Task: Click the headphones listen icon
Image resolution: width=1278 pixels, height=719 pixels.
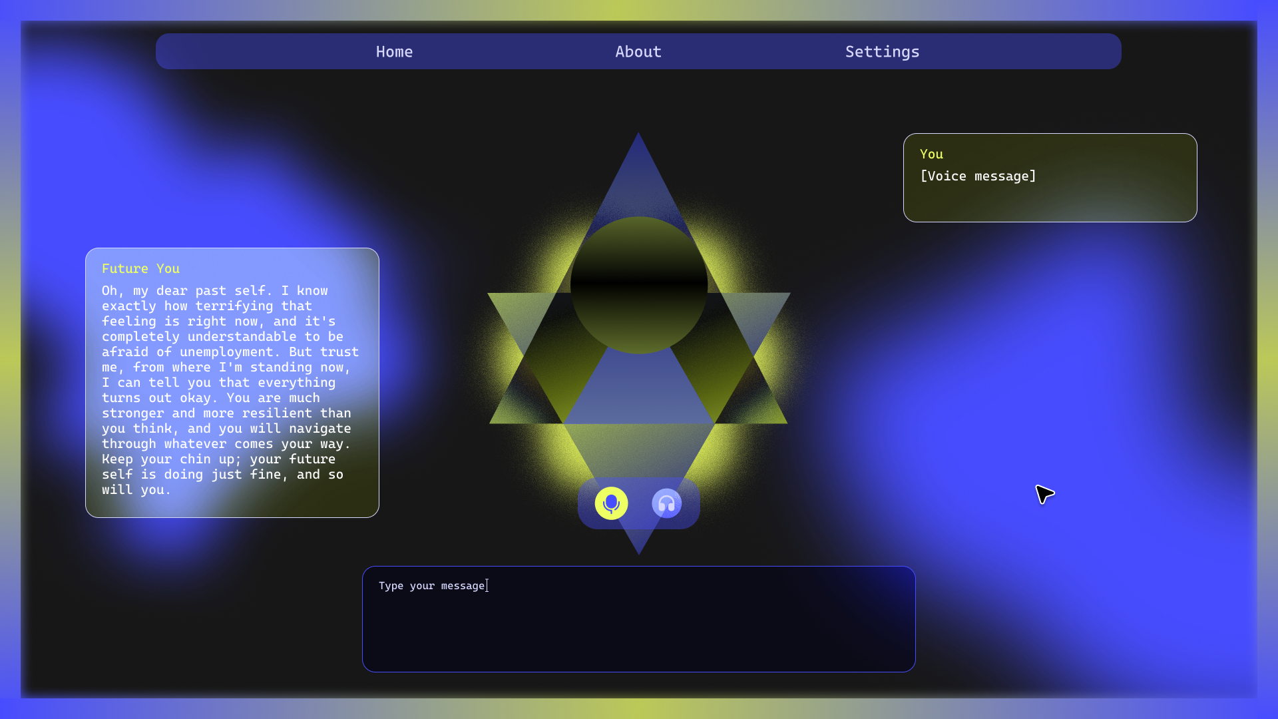Action: click(x=666, y=503)
